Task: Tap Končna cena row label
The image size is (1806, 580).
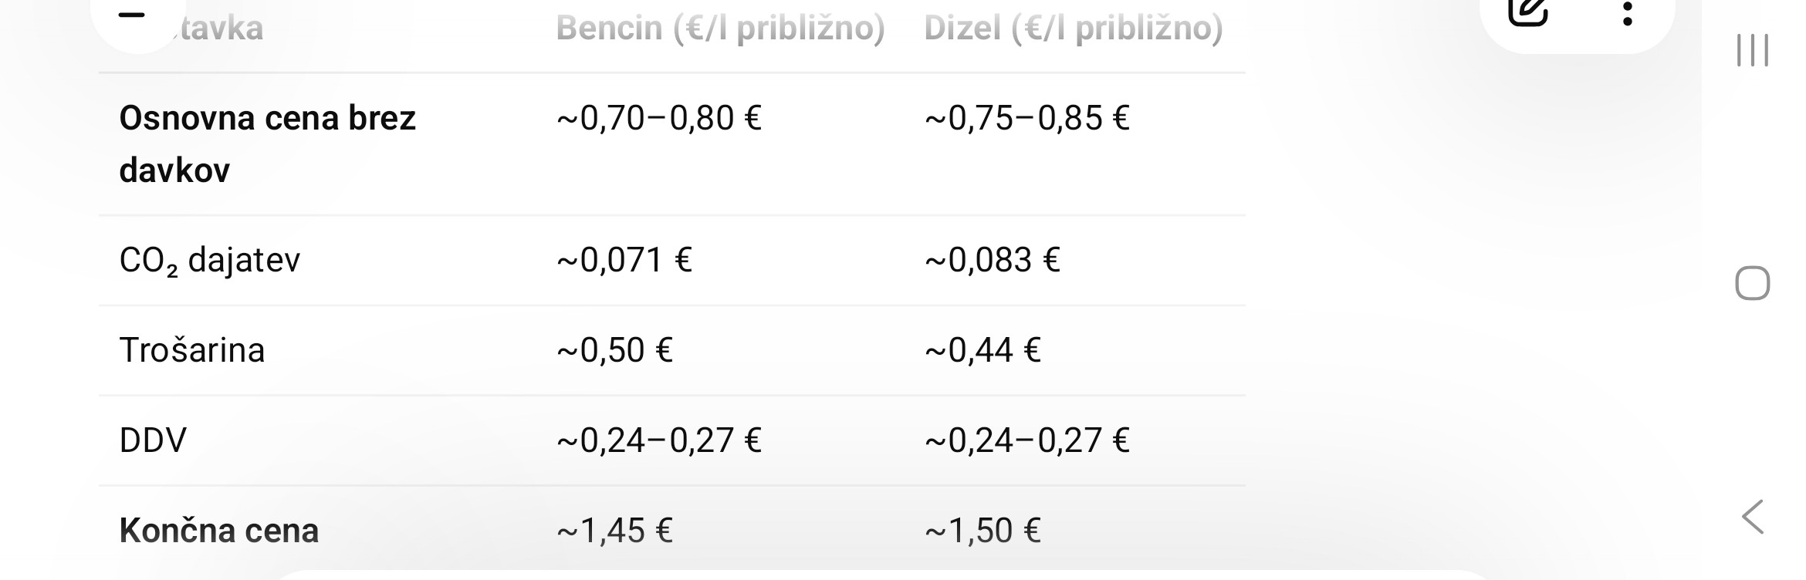Action: pos(218,531)
